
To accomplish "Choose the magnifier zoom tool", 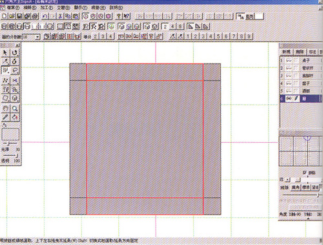I will tap(15, 109).
